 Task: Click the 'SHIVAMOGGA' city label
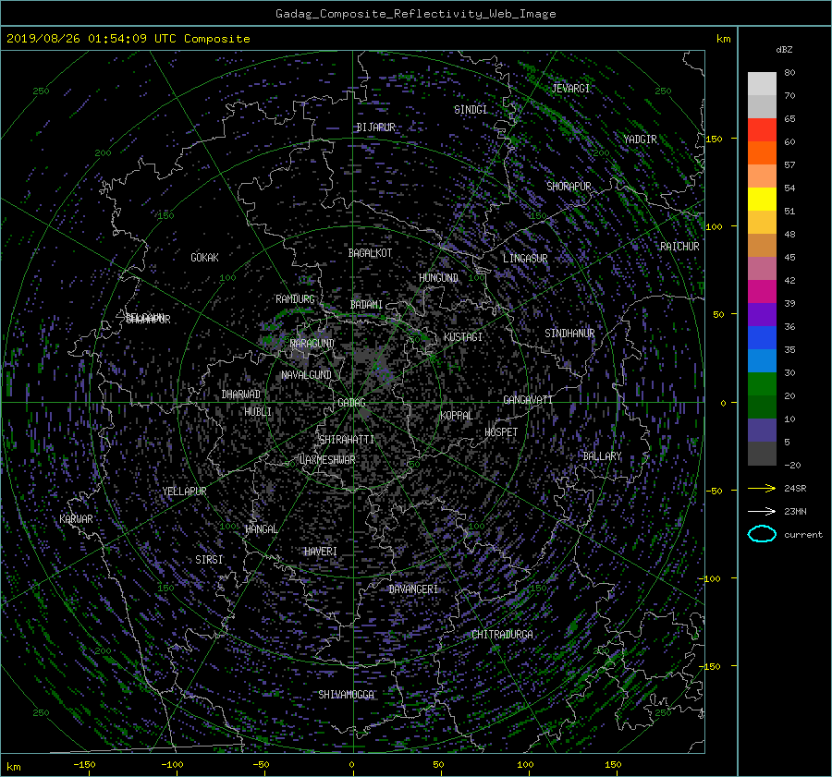346,695
